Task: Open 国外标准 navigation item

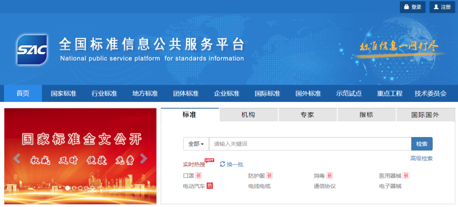Action: (x=308, y=94)
